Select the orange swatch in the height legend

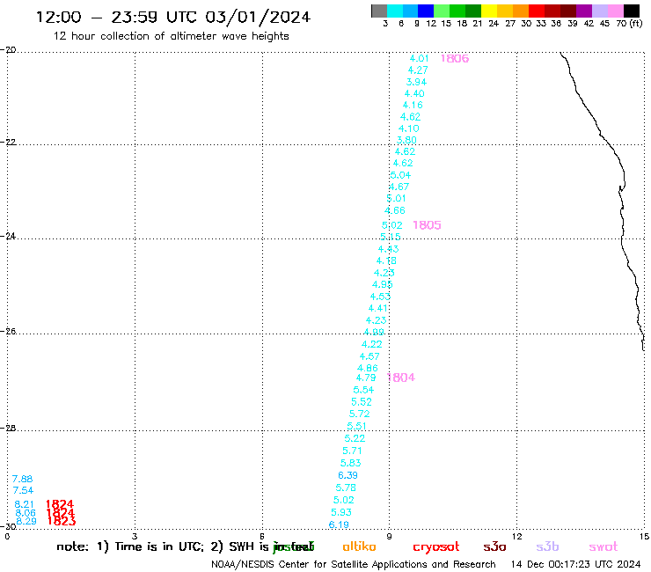[x=521, y=11]
